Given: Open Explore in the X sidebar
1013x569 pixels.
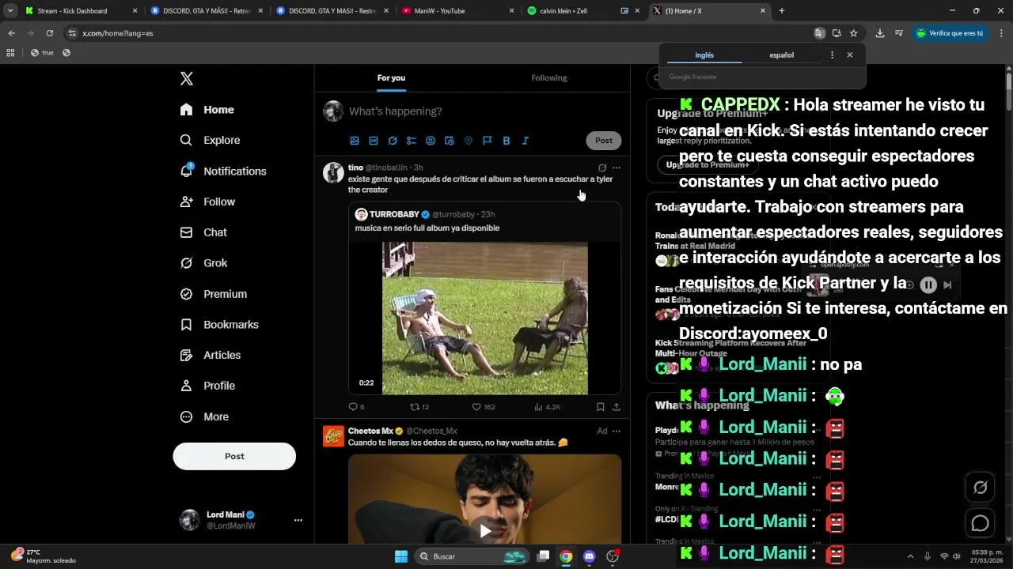Looking at the screenshot, I should click(x=211, y=140).
